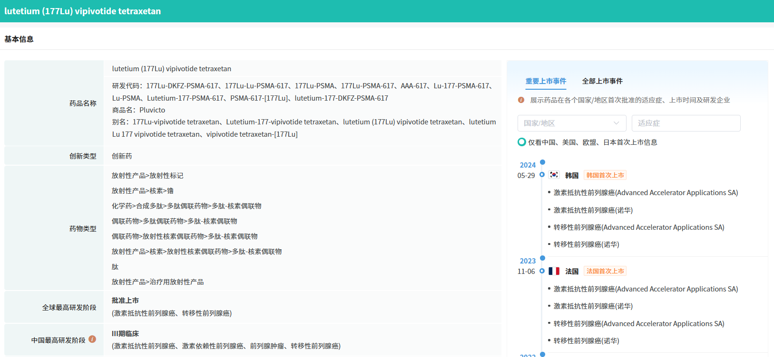Click 转移性前列腺癌(Advanced Accelerator Applications SA) under 韩国

point(639,227)
